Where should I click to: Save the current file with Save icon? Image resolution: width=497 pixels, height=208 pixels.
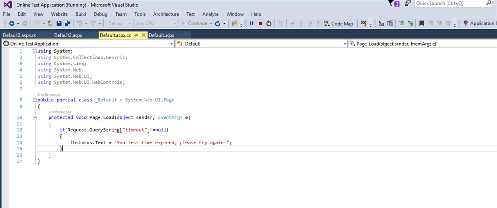(59, 23)
